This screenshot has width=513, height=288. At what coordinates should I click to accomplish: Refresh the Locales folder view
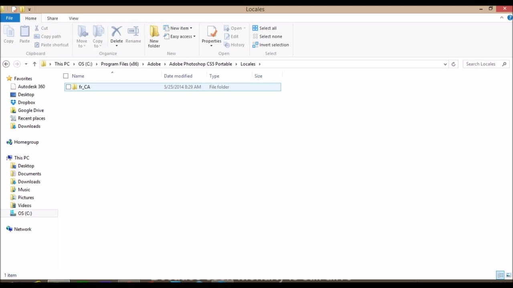[453, 64]
